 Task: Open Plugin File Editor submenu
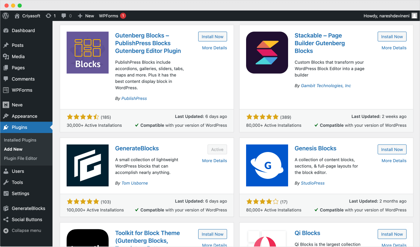21,158
